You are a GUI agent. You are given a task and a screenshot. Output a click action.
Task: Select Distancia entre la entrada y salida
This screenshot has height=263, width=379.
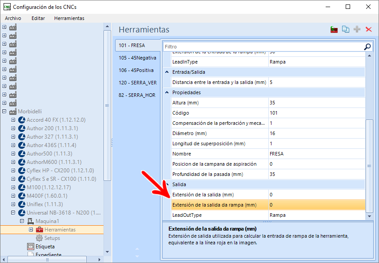[268, 83]
